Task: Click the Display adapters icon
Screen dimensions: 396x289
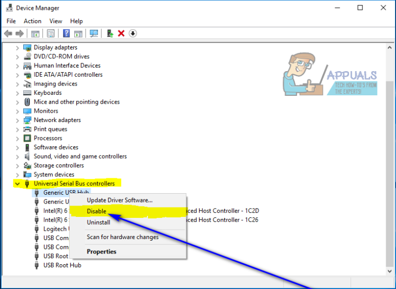Action: coord(27,47)
